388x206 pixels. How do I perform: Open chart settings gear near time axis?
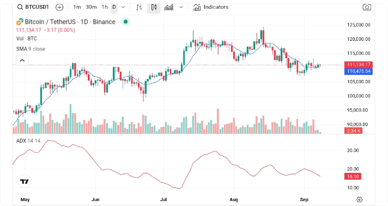(x=360, y=199)
